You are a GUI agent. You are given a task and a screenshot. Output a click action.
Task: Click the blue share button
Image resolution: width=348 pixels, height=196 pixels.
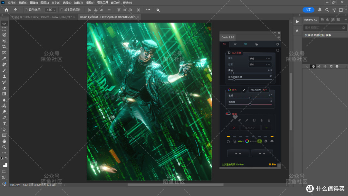(308, 10)
